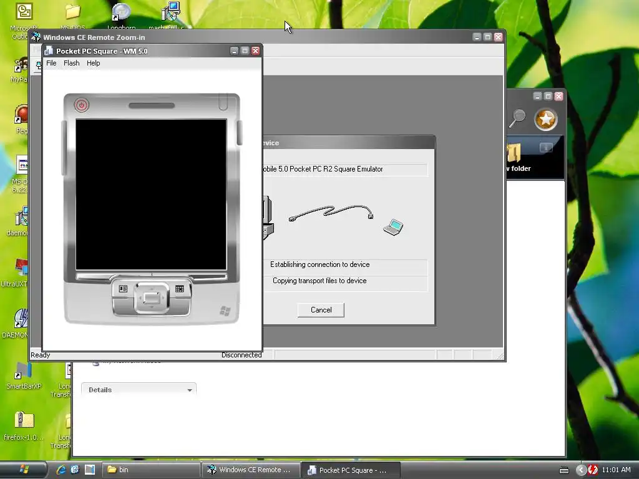Click the black emulator device screen
The height and width of the screenshot is (479, 639).
click(x=151, y=195)
